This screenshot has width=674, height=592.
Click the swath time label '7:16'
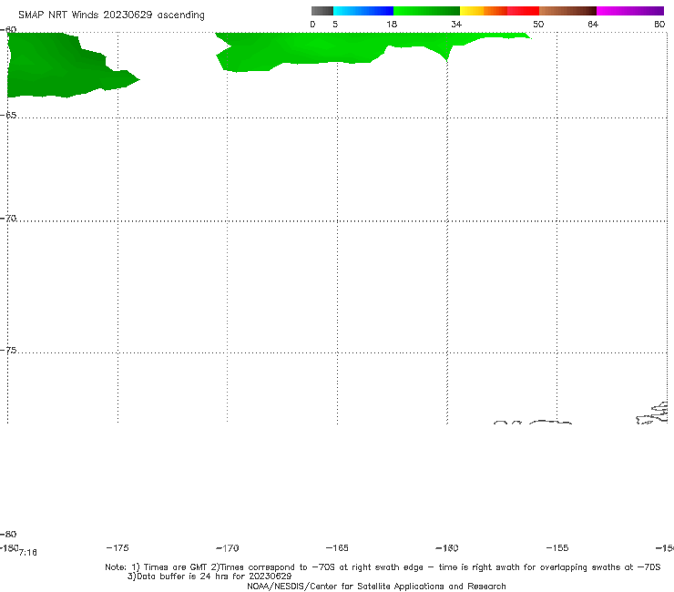coord(28,553)
